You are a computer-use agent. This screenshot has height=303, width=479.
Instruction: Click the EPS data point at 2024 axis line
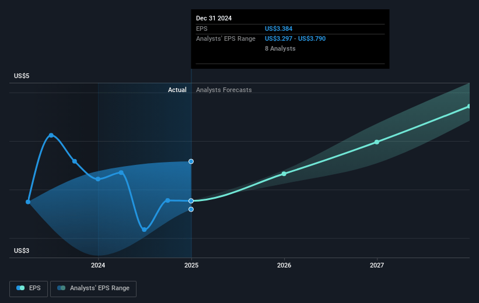[98, 179]
